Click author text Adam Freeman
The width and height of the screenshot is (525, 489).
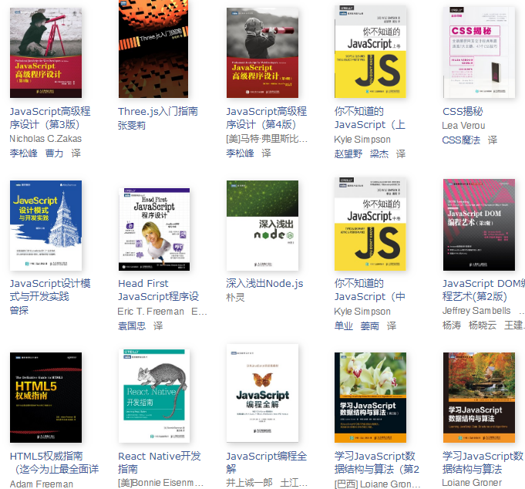point(41,484)
